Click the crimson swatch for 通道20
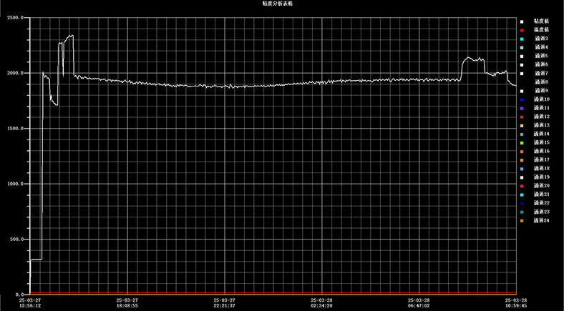Screen dimensions: 564x311 click(522, 186)
